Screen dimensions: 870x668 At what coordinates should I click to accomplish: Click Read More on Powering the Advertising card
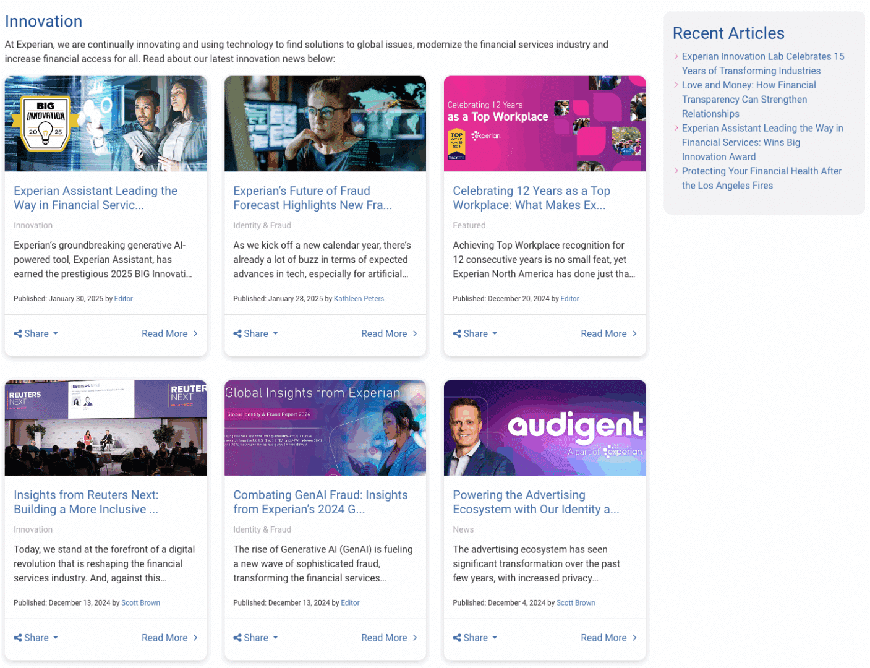608,638
